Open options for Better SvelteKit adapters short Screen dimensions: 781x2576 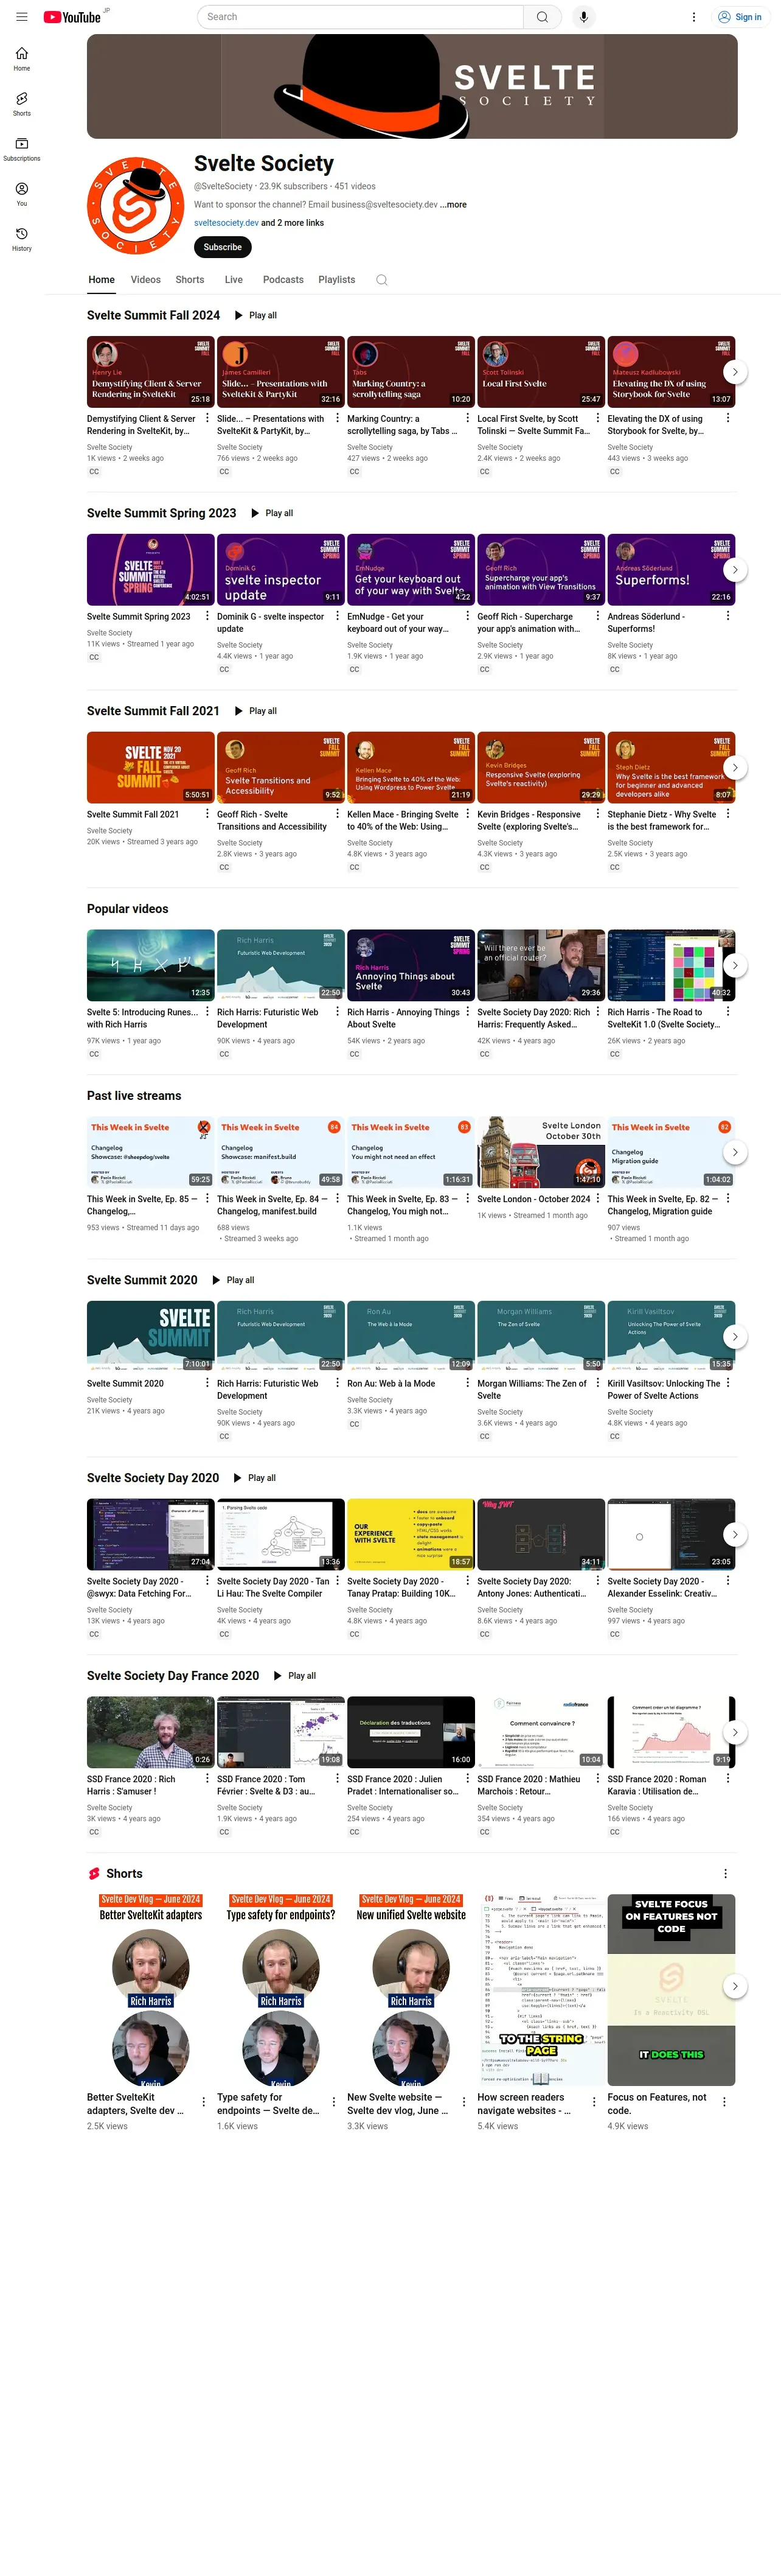(x=204, y=2102)
